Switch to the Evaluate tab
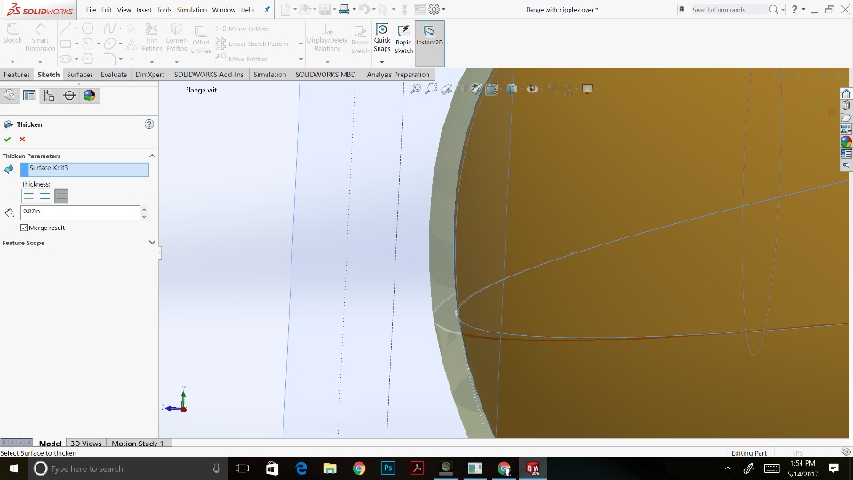This screenshot has height=480, width=853. [114, 75]
